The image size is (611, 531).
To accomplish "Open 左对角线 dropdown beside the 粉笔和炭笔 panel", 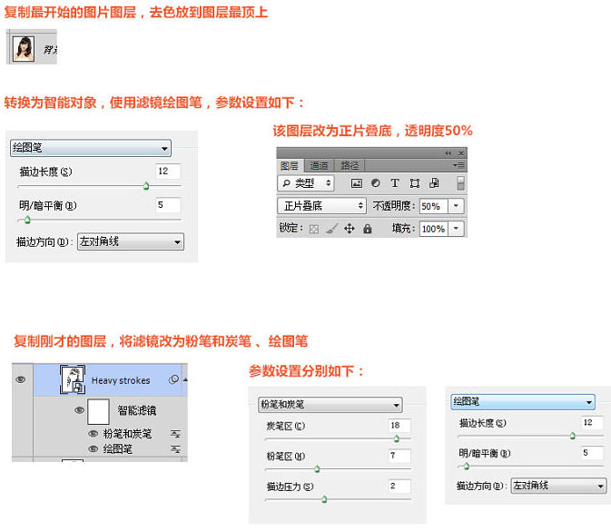I will 558,486.
